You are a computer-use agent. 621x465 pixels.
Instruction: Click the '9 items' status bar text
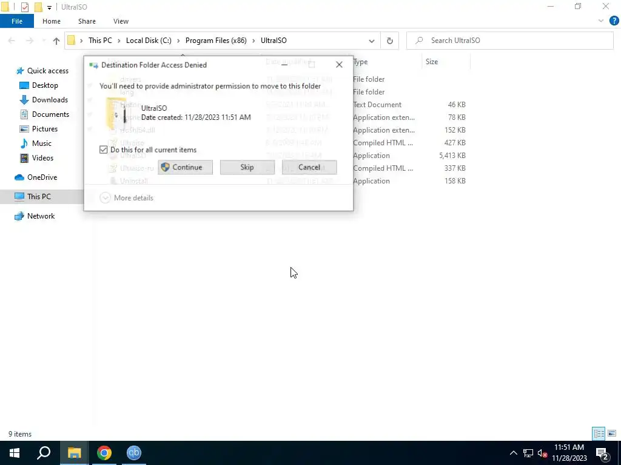[20, 434]
